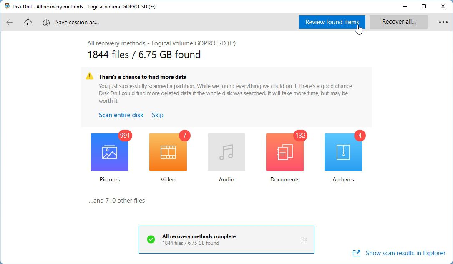Click the Save session download icon
The height and width of the screenshot is (264, 453).
click(46, 23)
